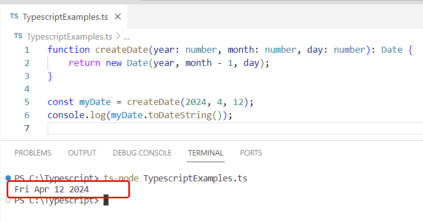
Task: Focus the terminal cursor at last prompt
Action: [x=106, y=200]
